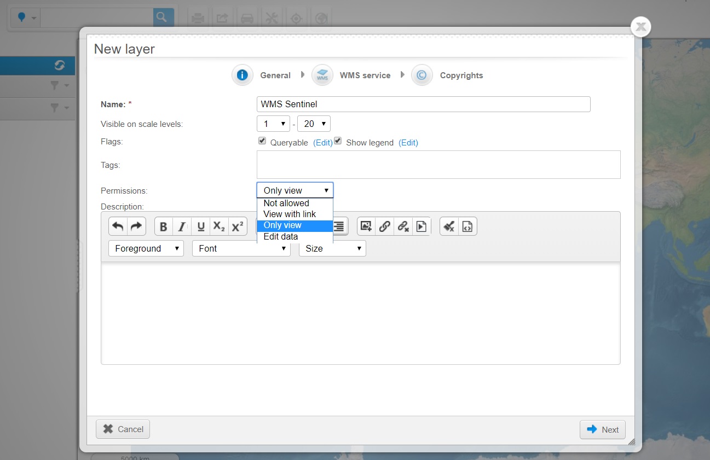This screenshot has height=460, width=710.
Task: Click the align-right icon beside the permissions list
Action: [339, 226]
